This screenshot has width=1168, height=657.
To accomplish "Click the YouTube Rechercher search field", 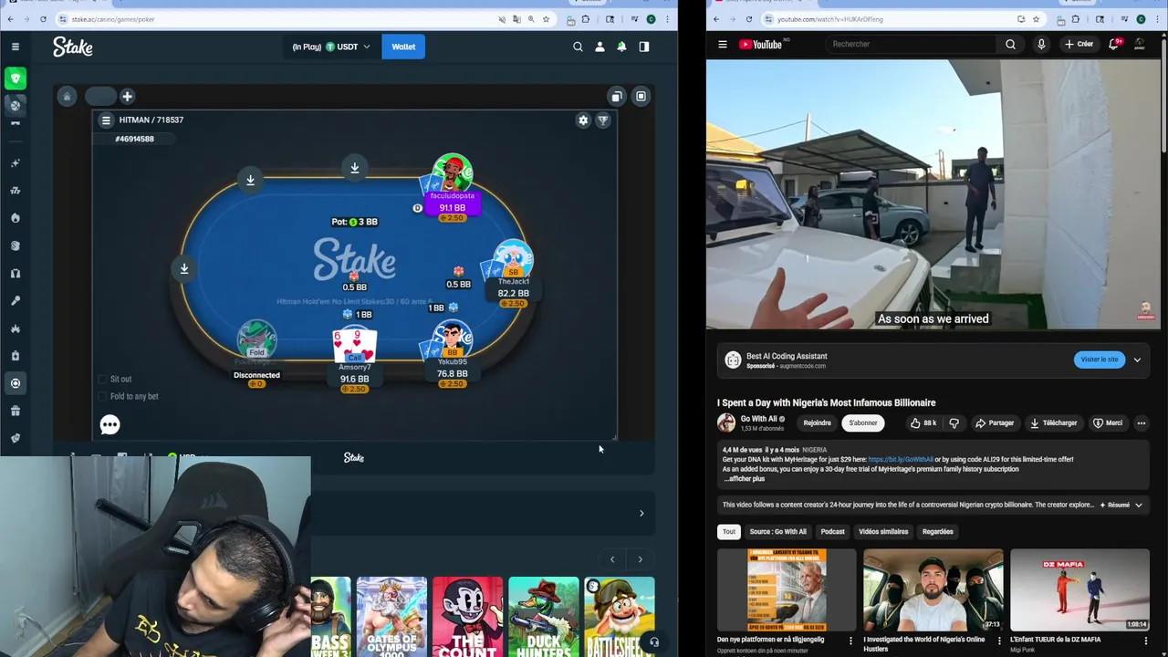I will 912,44.
